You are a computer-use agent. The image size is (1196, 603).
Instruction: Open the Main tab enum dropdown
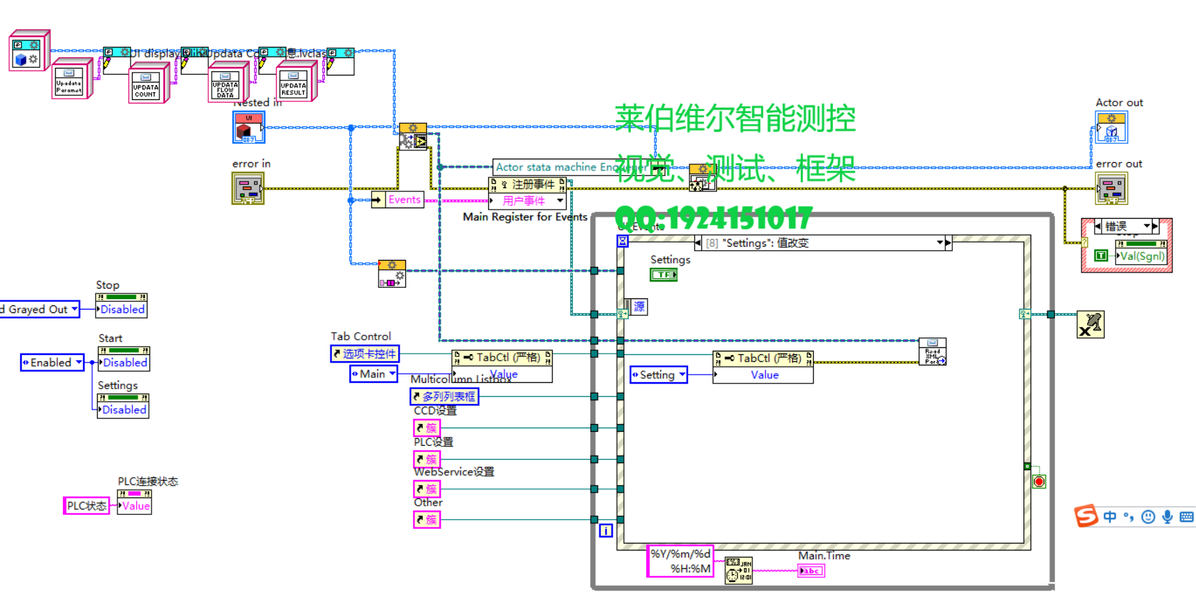point(393,374)
